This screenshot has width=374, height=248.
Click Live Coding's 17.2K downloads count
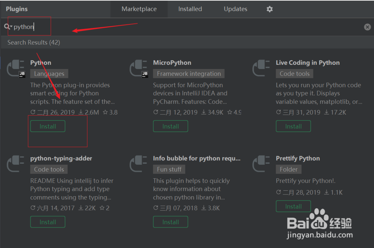click(x=335, y=112)
